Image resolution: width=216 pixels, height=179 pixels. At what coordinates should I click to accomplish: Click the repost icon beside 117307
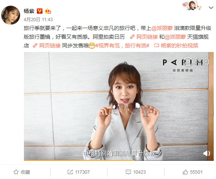click(x=70, y=172)
